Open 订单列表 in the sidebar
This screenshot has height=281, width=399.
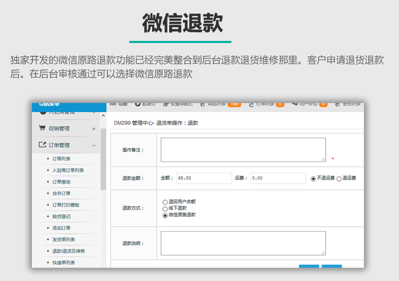pos(61,159)
